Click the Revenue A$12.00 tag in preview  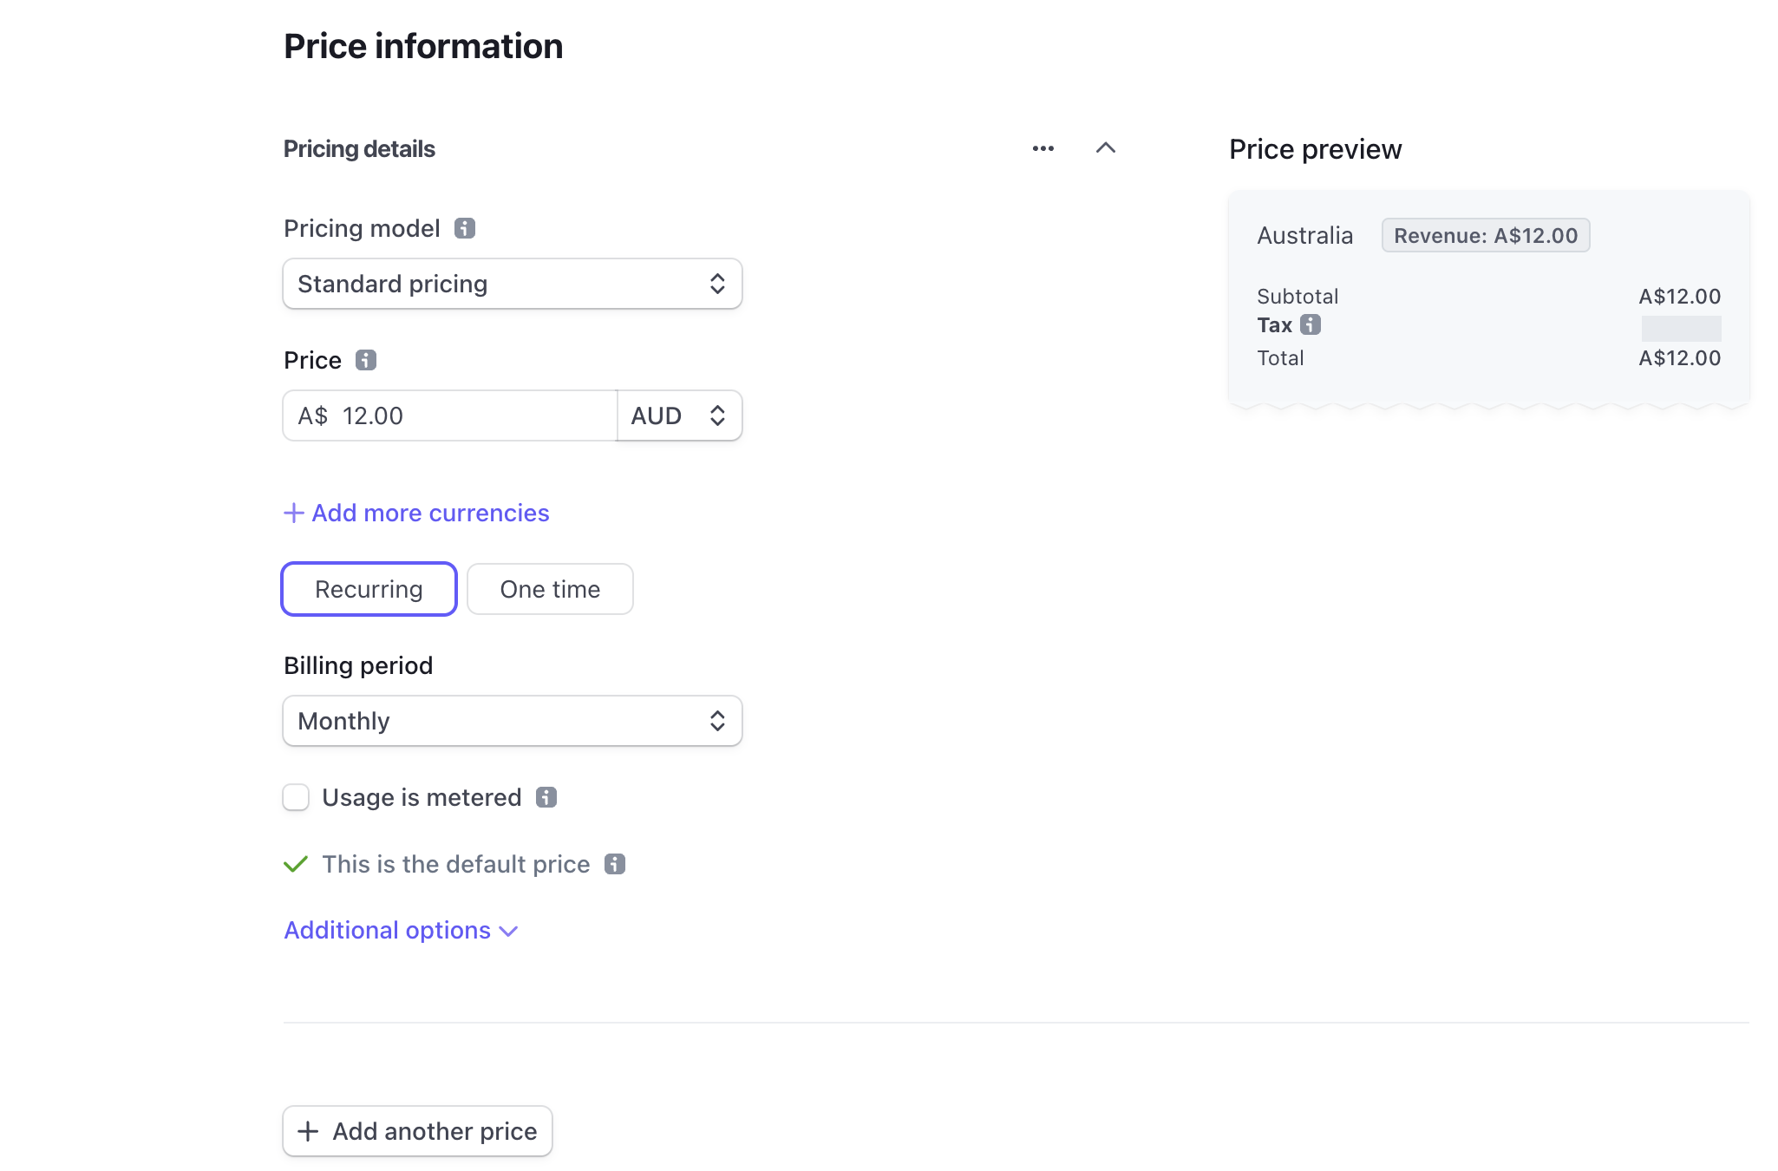[1487, 235]
